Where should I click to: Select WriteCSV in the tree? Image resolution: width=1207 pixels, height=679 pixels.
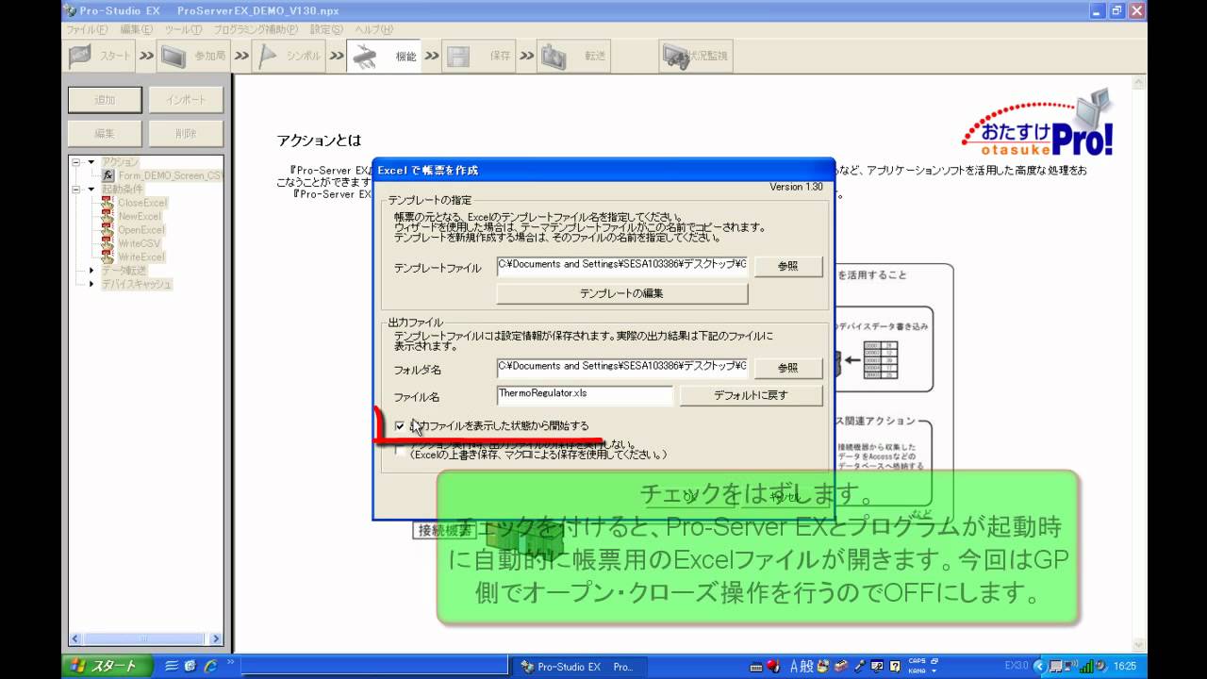point(138,243)
